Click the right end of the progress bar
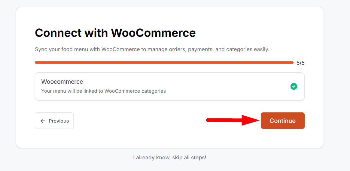The height and width of the screenshot is (171, 350). [x=292, y=62]
